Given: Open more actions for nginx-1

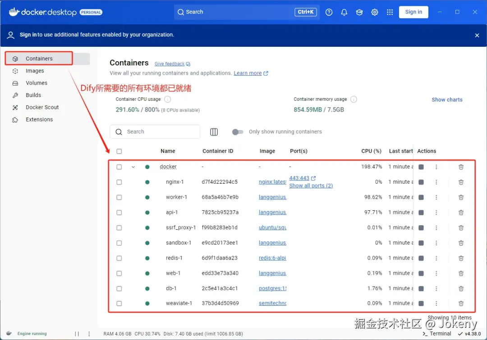Looking at the screenshot, I should click(x=436, y=182).
